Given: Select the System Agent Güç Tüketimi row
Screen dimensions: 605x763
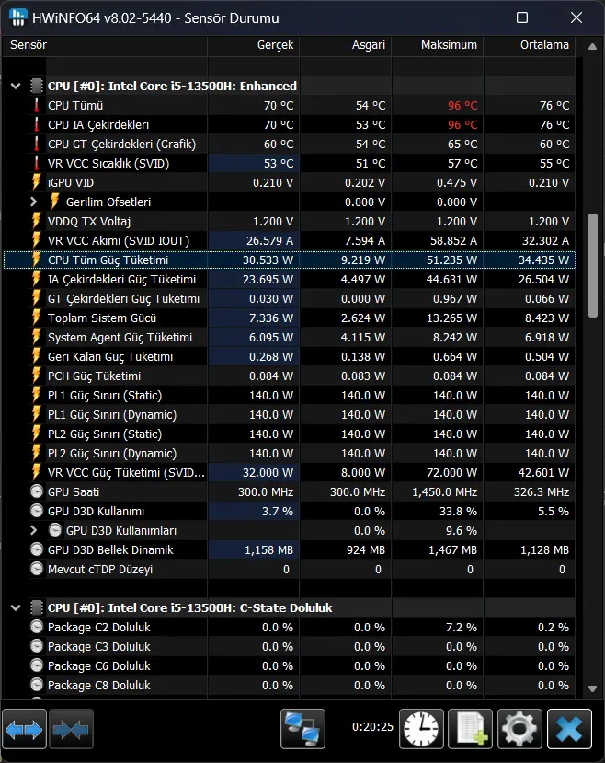Looking at the screenshot, I should click(x=289, y=337).
